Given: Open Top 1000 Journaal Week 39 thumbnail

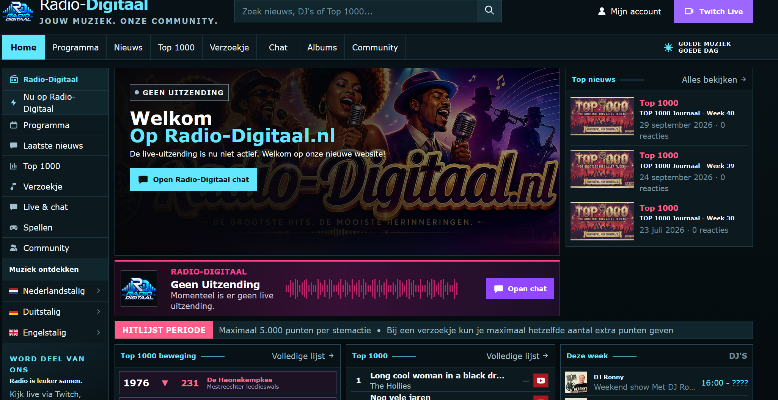Looking at the screenshot, I should 602,169.
